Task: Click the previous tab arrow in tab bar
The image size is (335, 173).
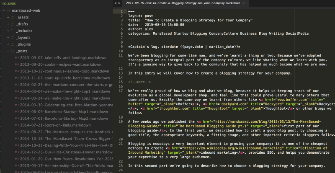Action: [115, 3]
